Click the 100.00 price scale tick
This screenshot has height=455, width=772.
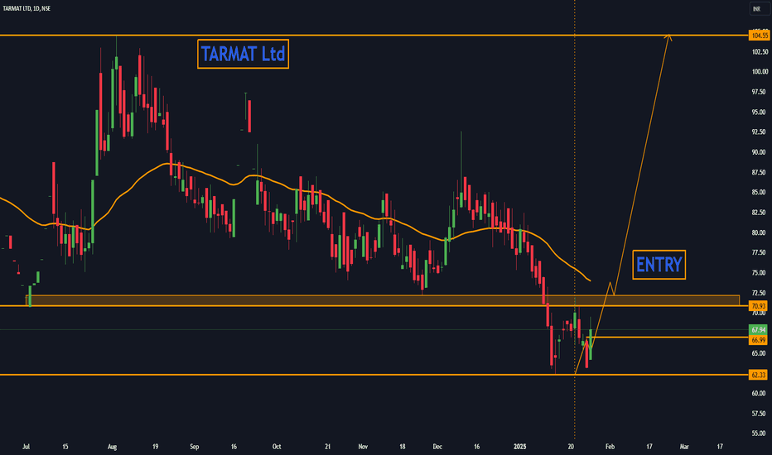click(760, 72)
